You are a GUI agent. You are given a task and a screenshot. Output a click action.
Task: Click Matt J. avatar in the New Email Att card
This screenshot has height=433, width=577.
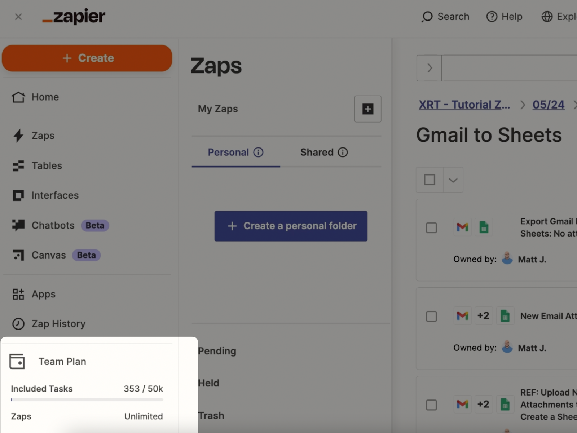tap(507, 347)
